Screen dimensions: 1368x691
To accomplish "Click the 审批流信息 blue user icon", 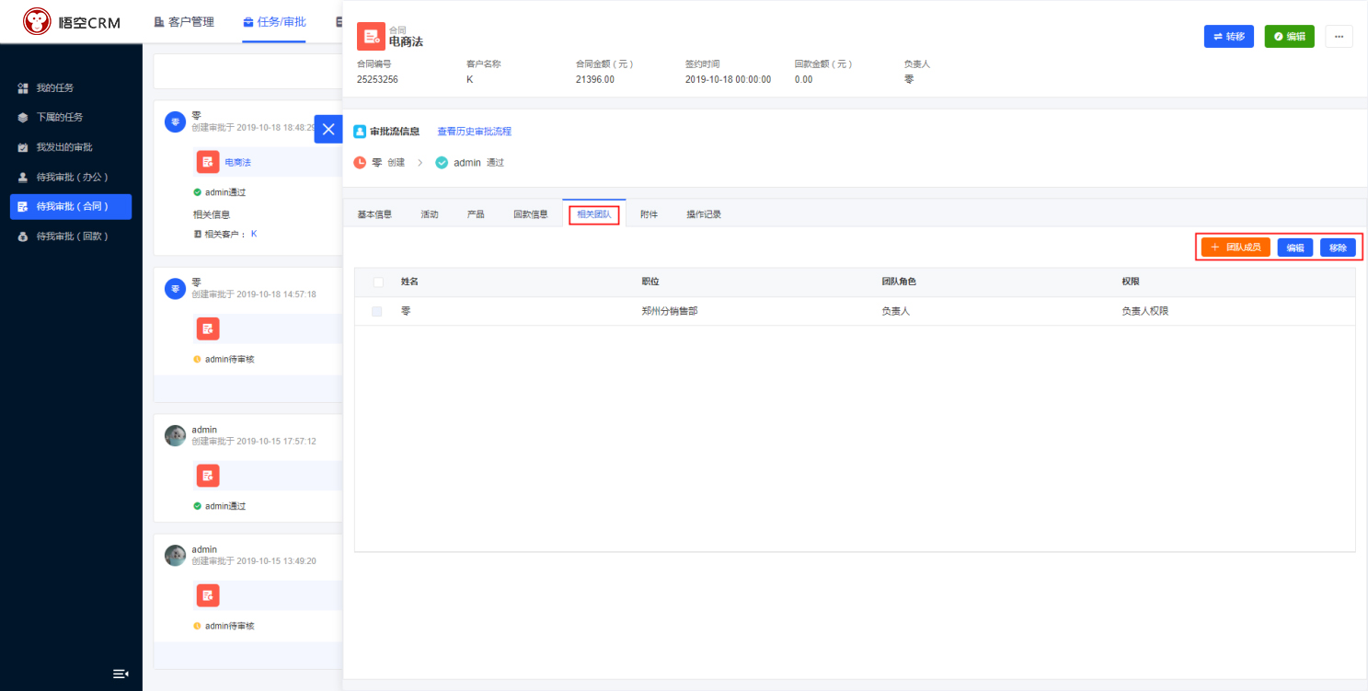I will click(x=360, y=132).
